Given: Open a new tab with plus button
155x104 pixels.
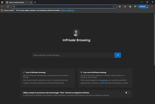Looking at the screenshot, I should (35, 2).
